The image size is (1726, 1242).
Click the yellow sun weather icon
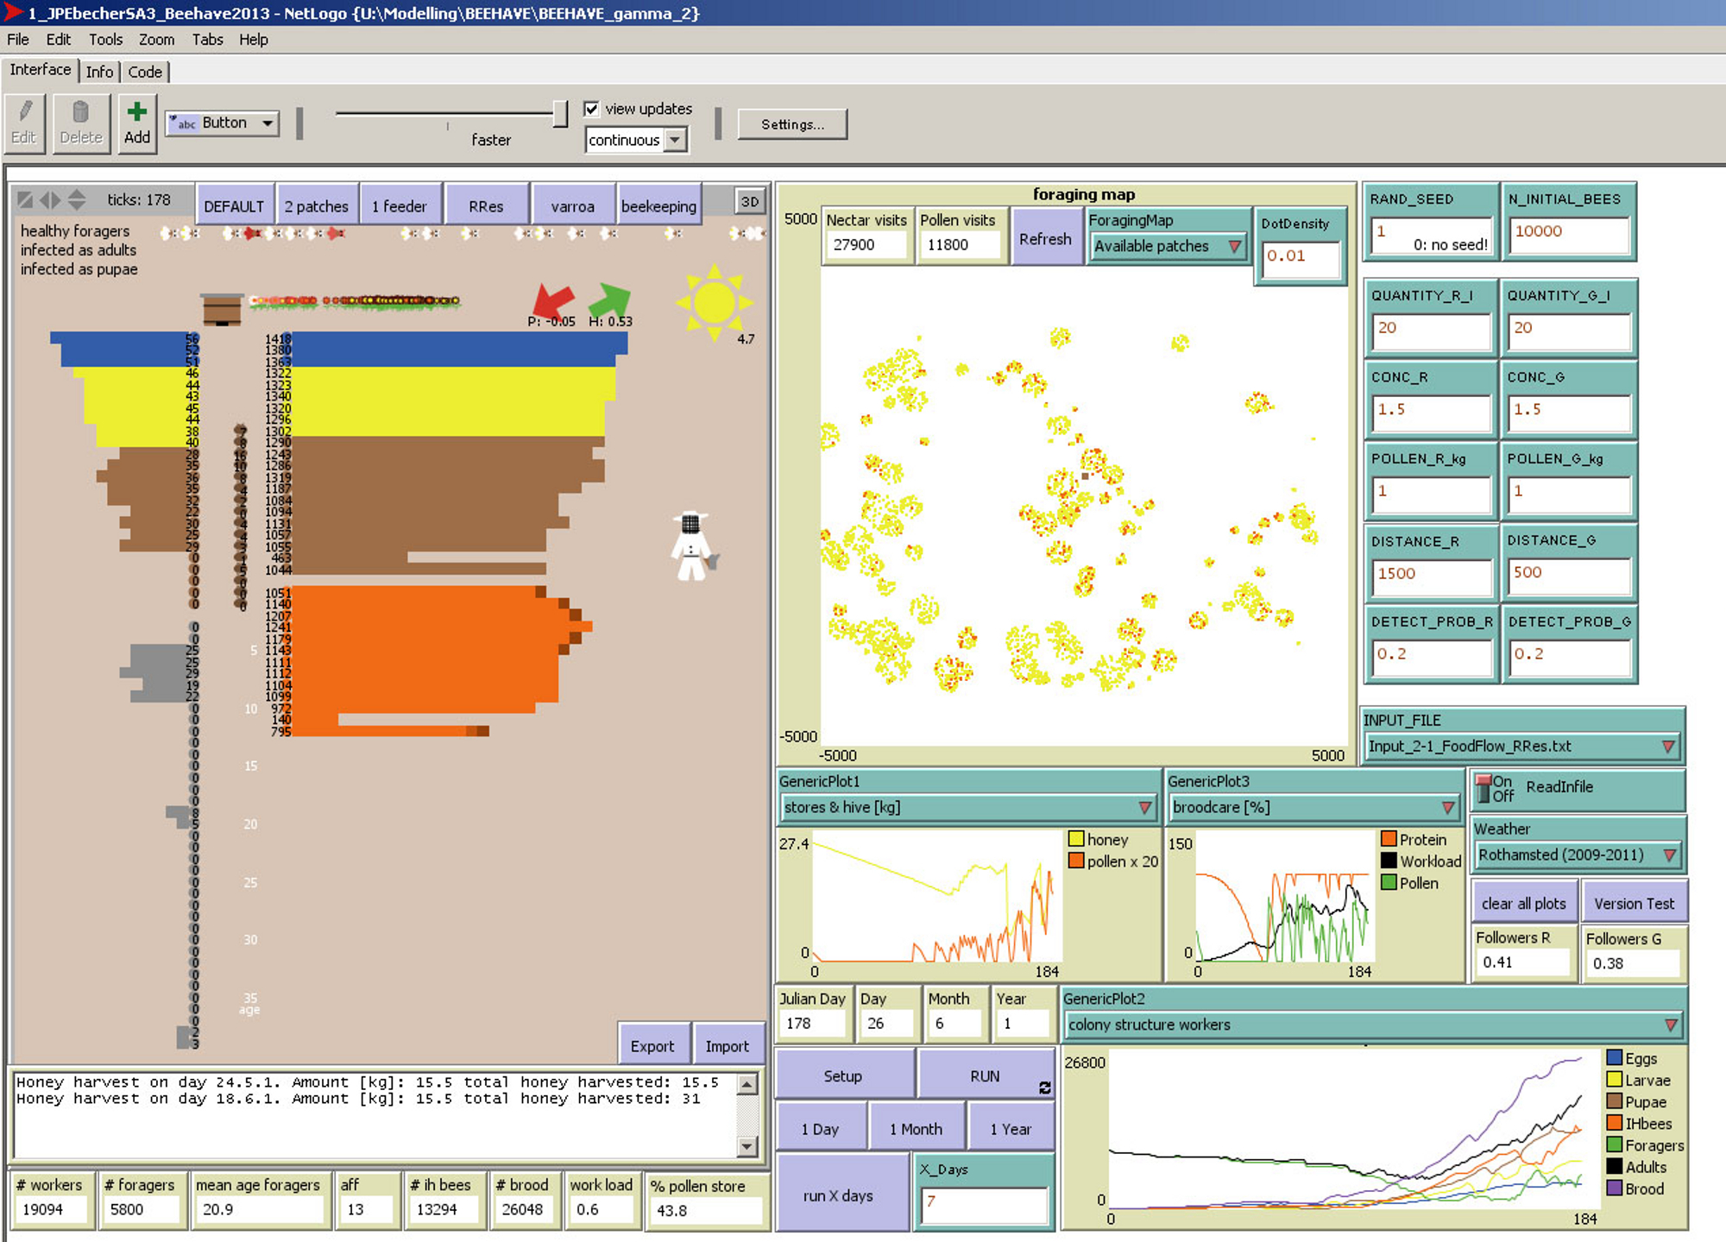click(x=714, y=303)
